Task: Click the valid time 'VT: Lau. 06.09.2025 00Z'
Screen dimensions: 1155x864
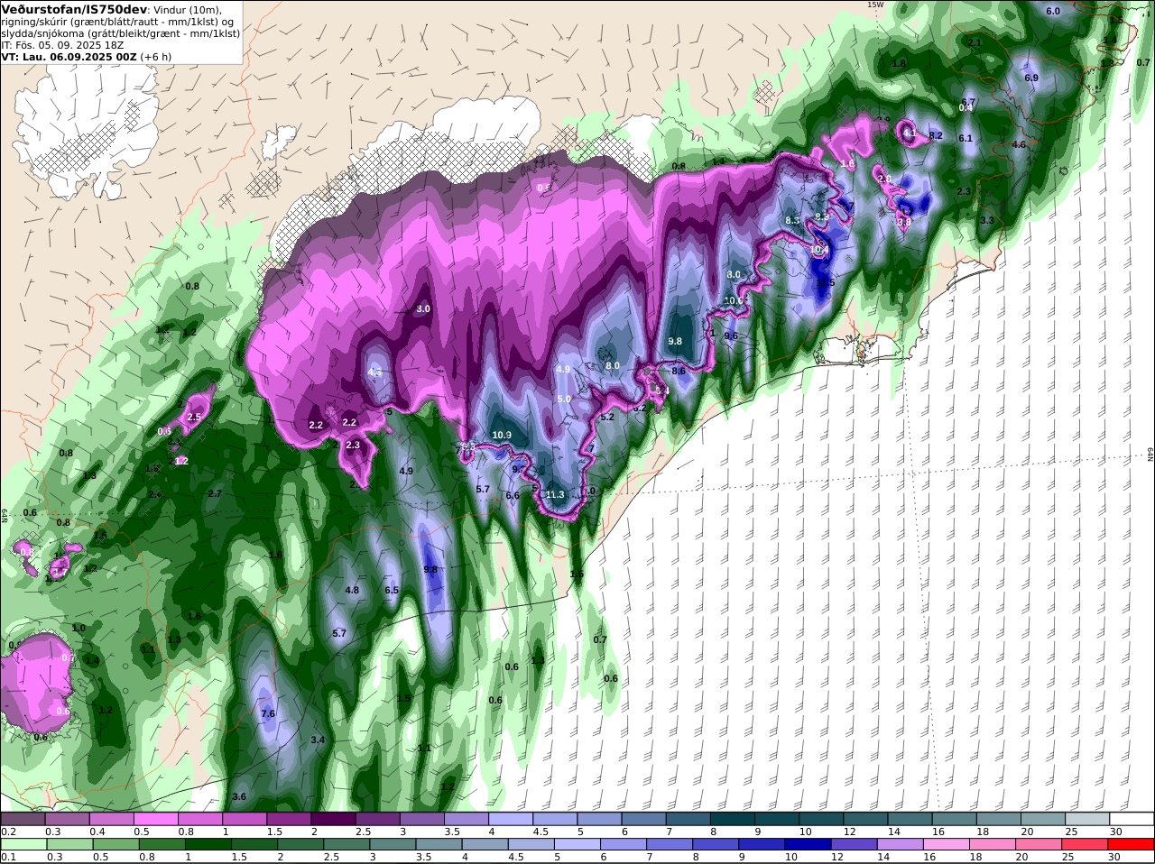Action: pyautogui.click(x=69, y=56)
